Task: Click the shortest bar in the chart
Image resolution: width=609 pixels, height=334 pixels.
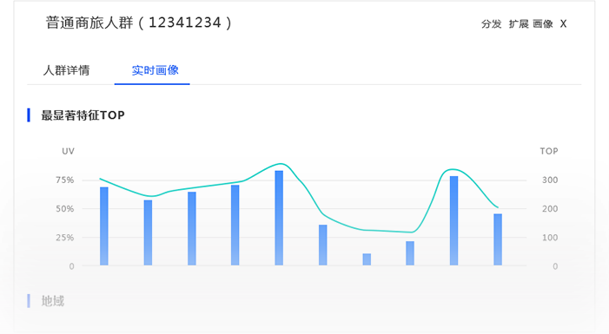Action: [x=367, y=259]
